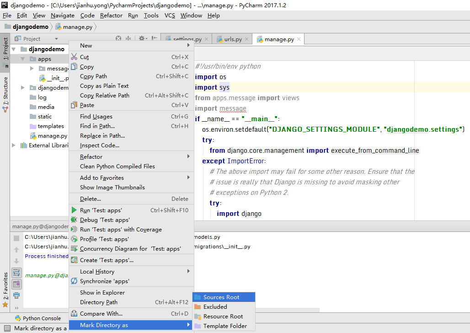Click the collapse all icon in Project panel
This screenshot has height=333, width=470.
128,39
